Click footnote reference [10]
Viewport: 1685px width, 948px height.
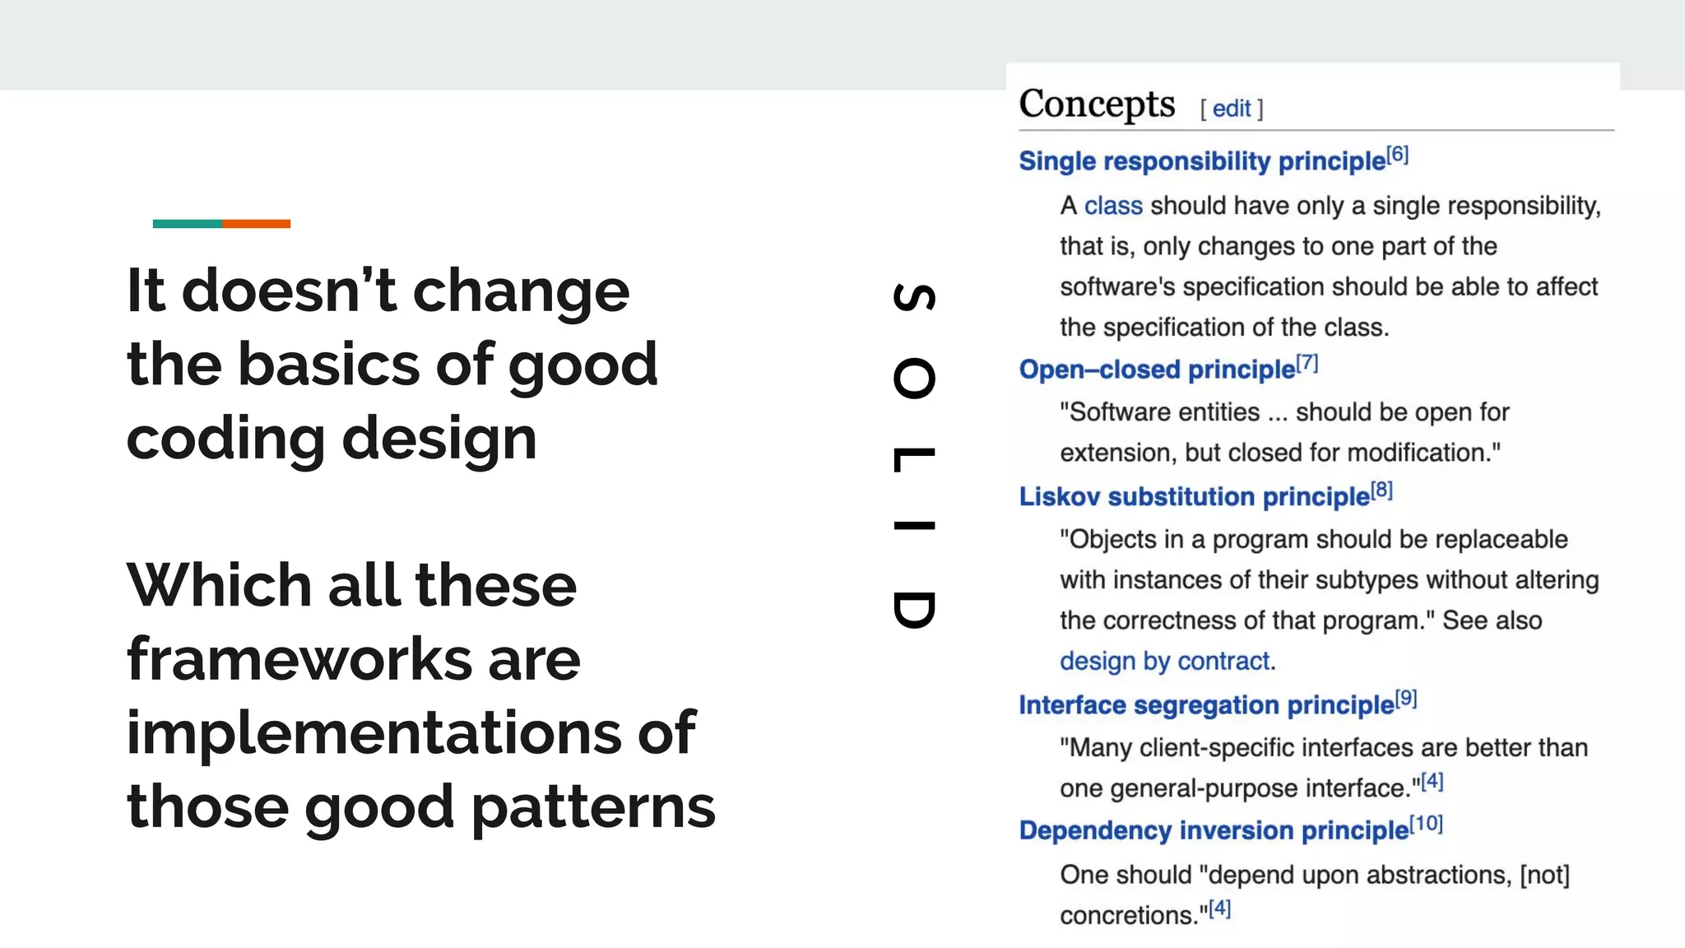(x=1426, y=824)
